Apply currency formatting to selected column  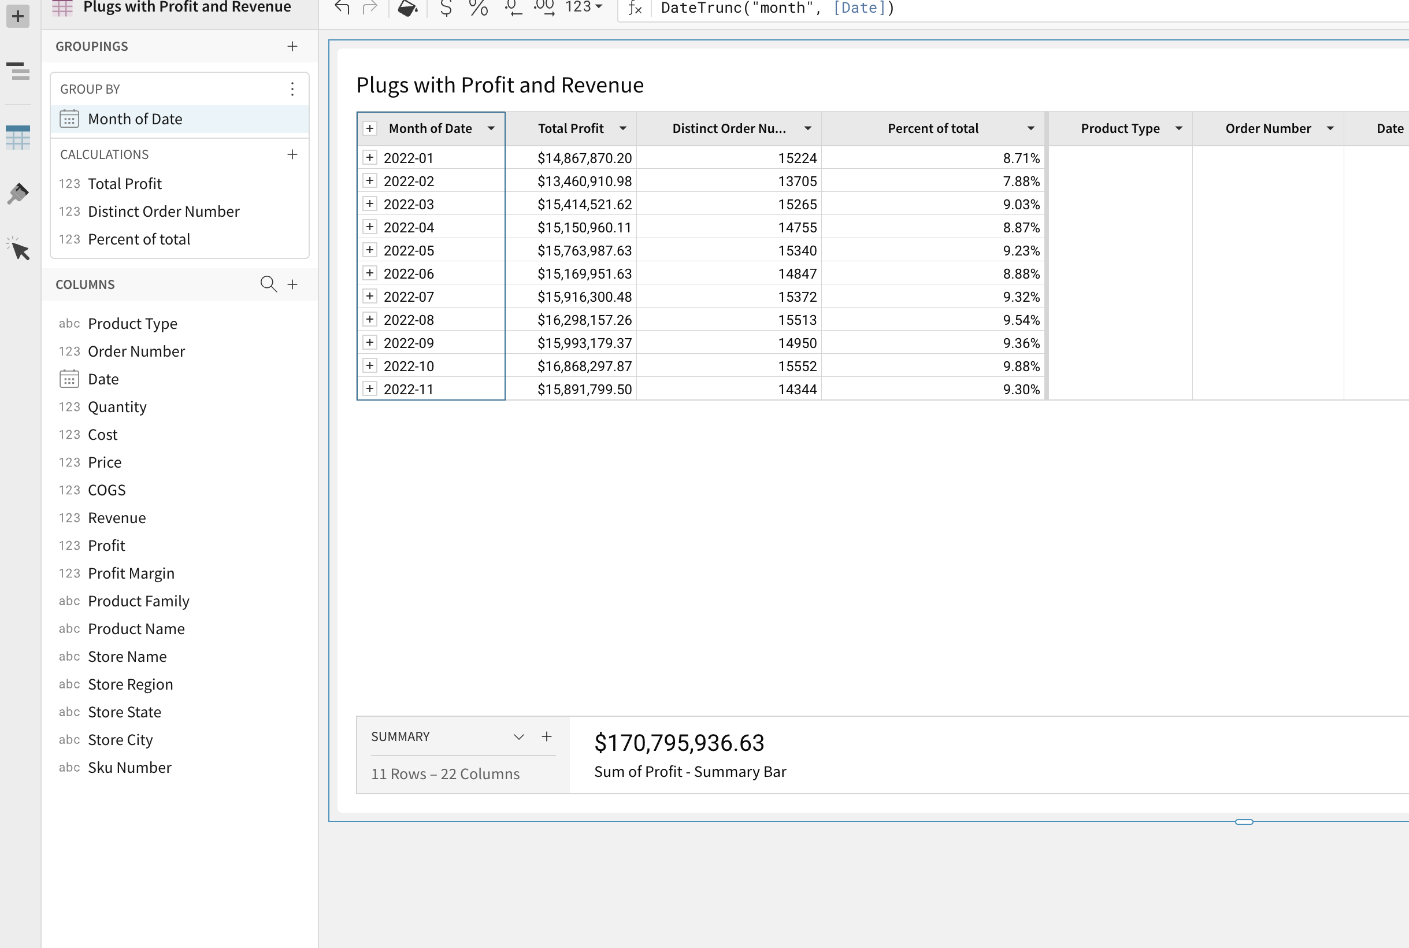446,9
